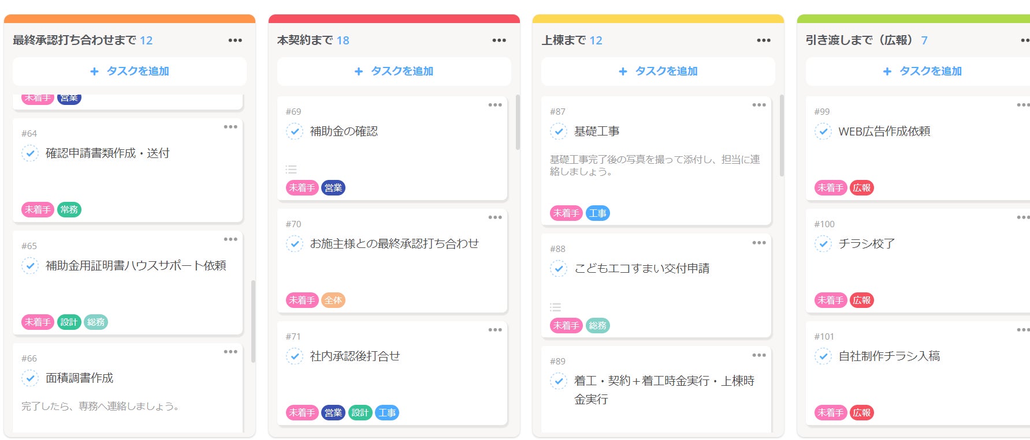Add a task to 最終承認打ち合わせまで column

coord(129,72)
